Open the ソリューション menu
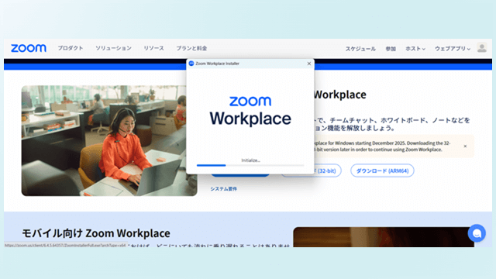The image size is (496, 279). [113, 48]
